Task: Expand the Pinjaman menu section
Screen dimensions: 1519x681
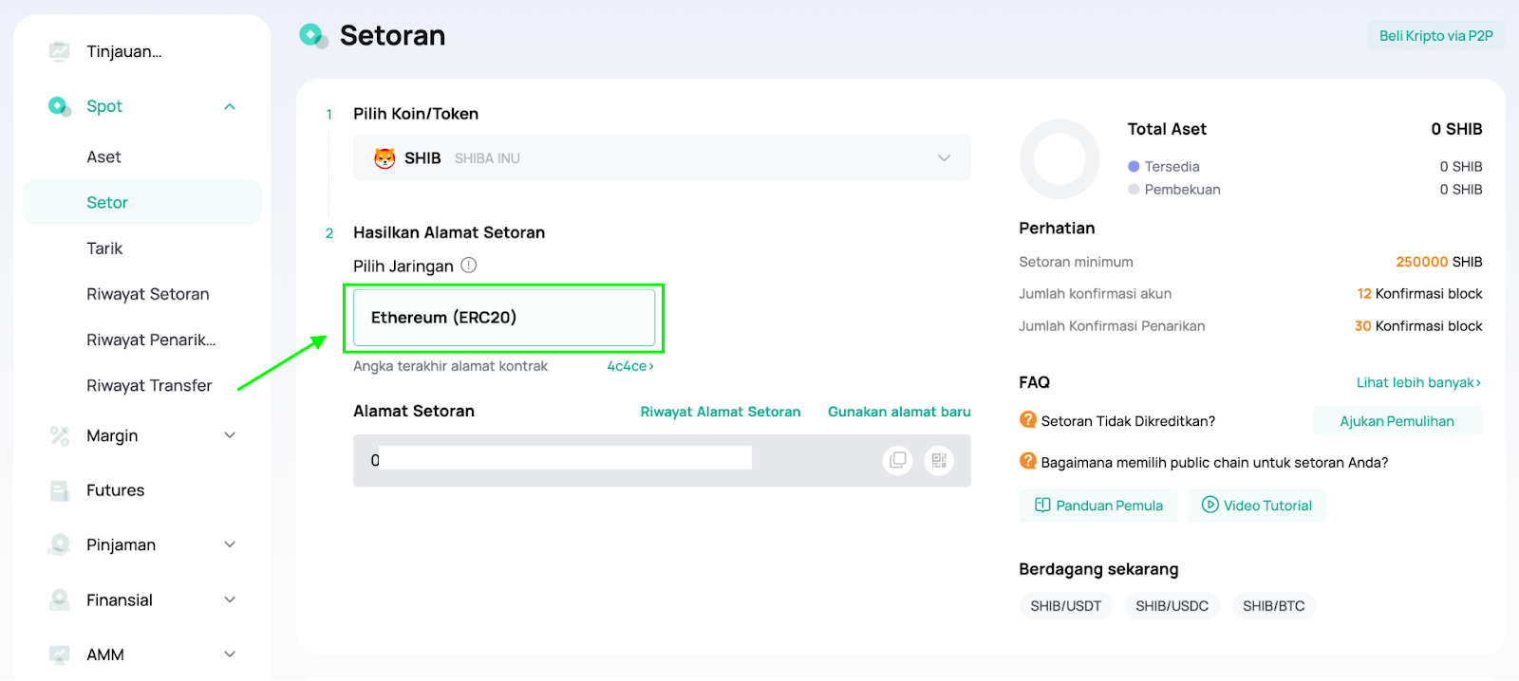Action: coord(230,544)
